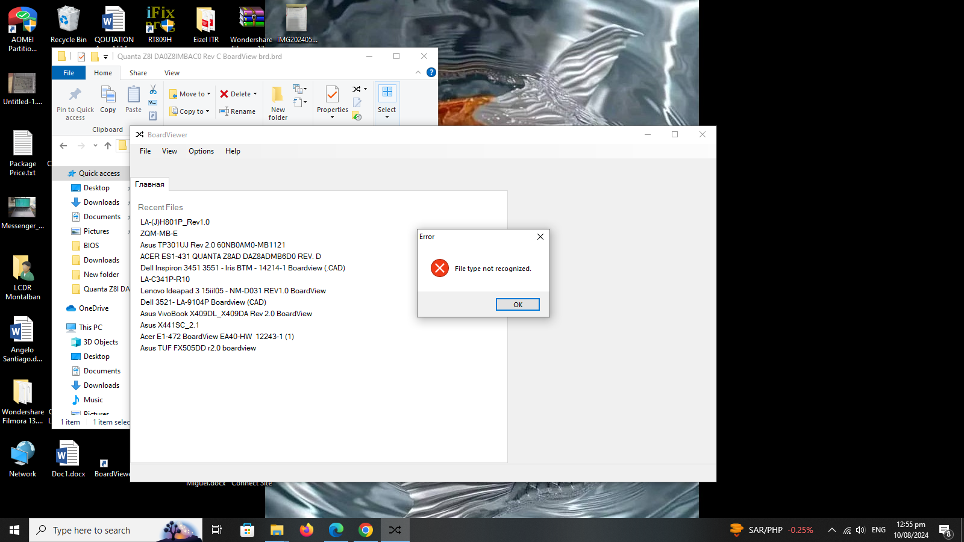Close the Error dialog with X

540,237
